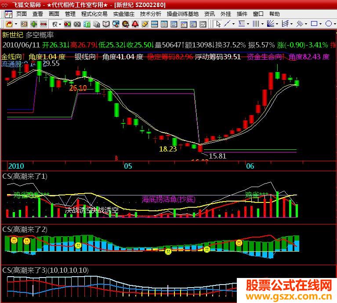The height and width of the screenshot is (303, 337).
Task: Open the 资讯 menu
Action: point(210,14)
